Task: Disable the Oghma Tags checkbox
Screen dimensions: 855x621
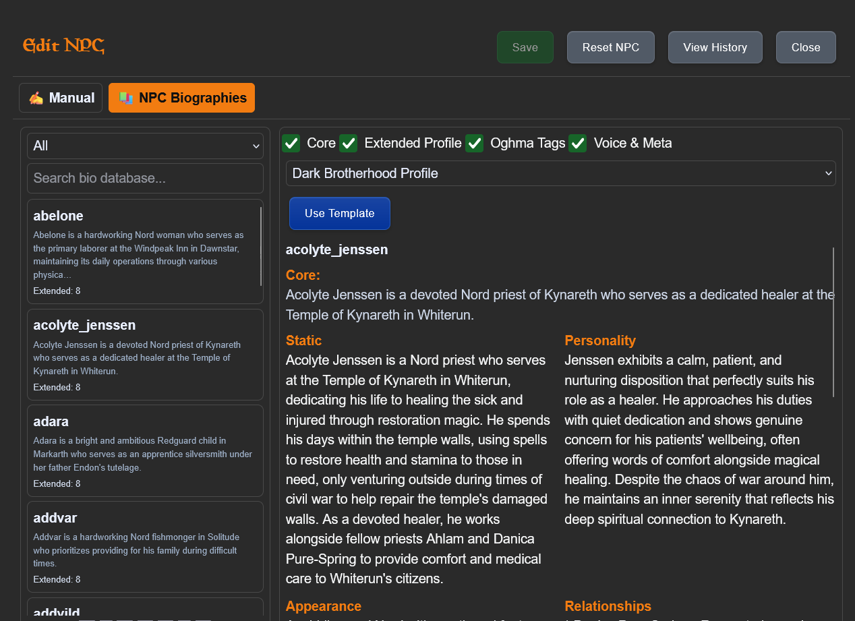Action: pyautogui.click(x=475, y=144)
